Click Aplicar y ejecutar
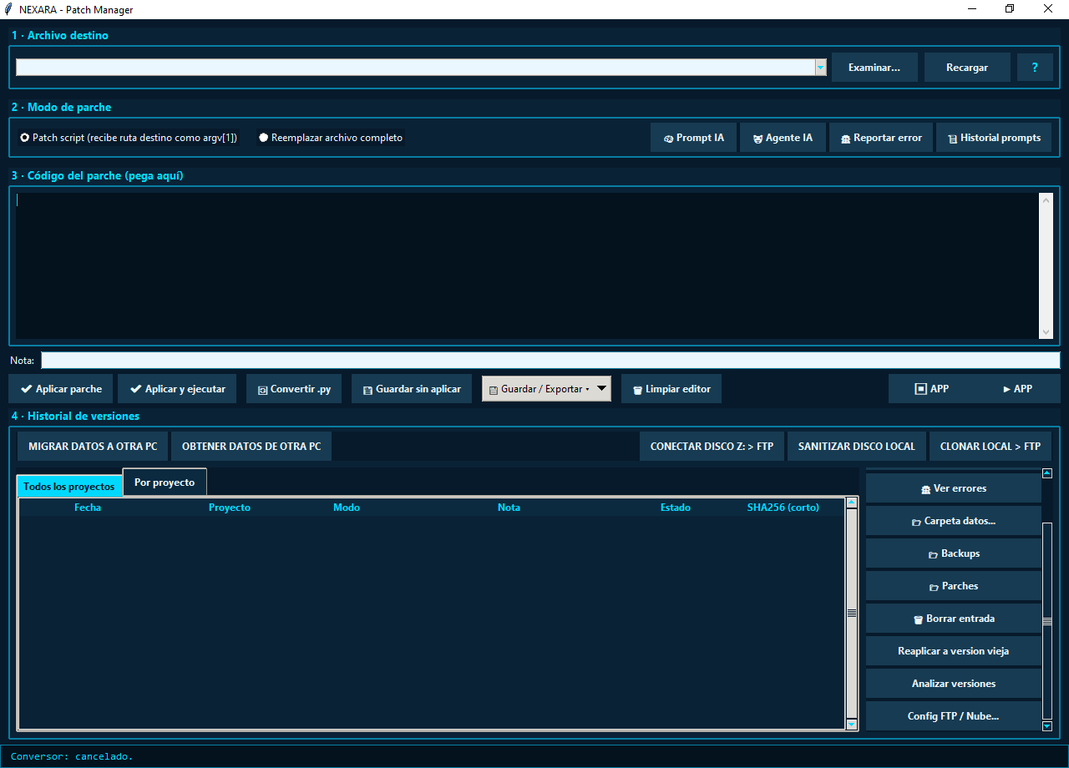This screenshot has width=1069, height=768. 177,389
